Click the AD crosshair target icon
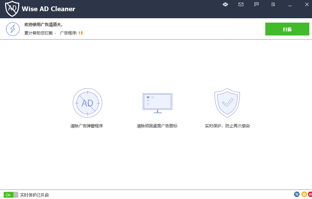Image resolution: width=312 pixels, height=199 pixels. coord(87,103)
